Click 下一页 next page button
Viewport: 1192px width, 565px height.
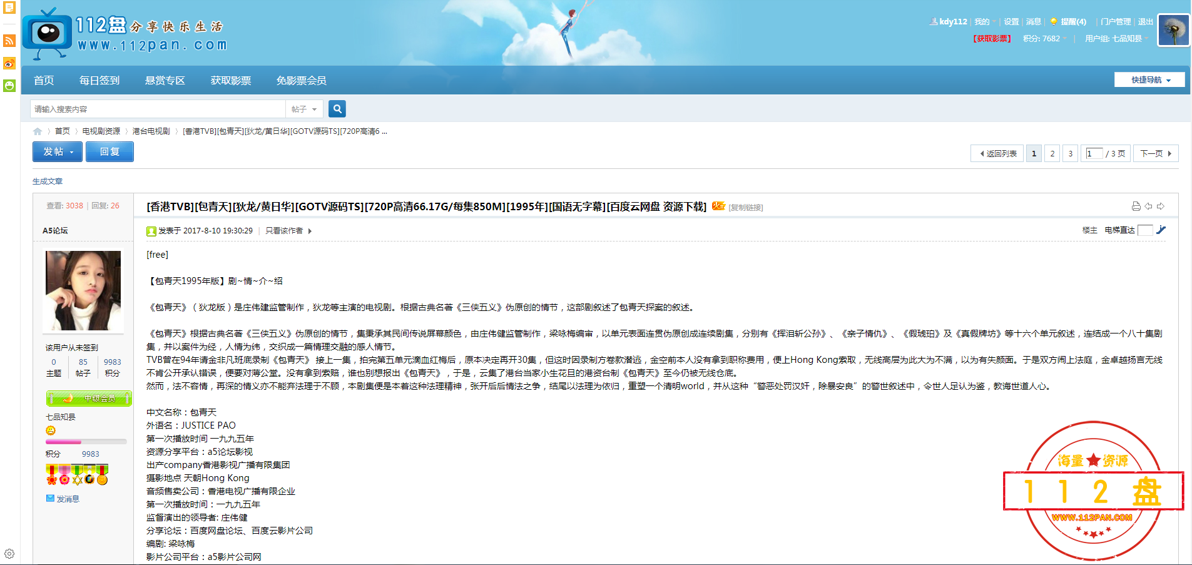1156,153
